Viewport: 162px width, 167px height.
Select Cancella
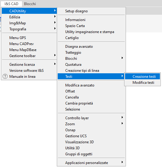click(91, 97)
